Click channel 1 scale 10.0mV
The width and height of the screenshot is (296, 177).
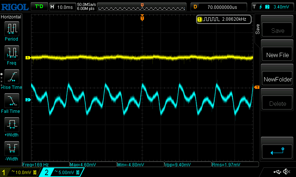(23, 172)
